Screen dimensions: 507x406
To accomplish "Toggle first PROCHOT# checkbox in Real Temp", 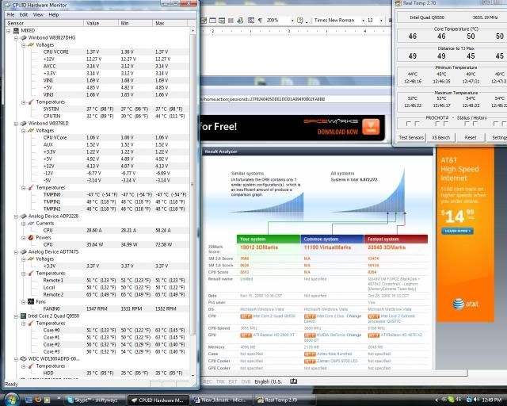I will coord(409,124).
